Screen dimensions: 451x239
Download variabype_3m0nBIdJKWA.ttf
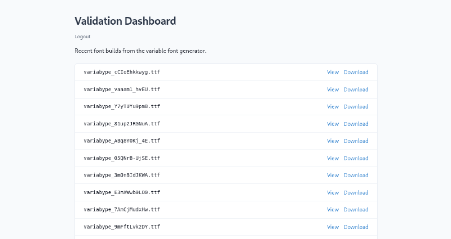pos(356,175)
